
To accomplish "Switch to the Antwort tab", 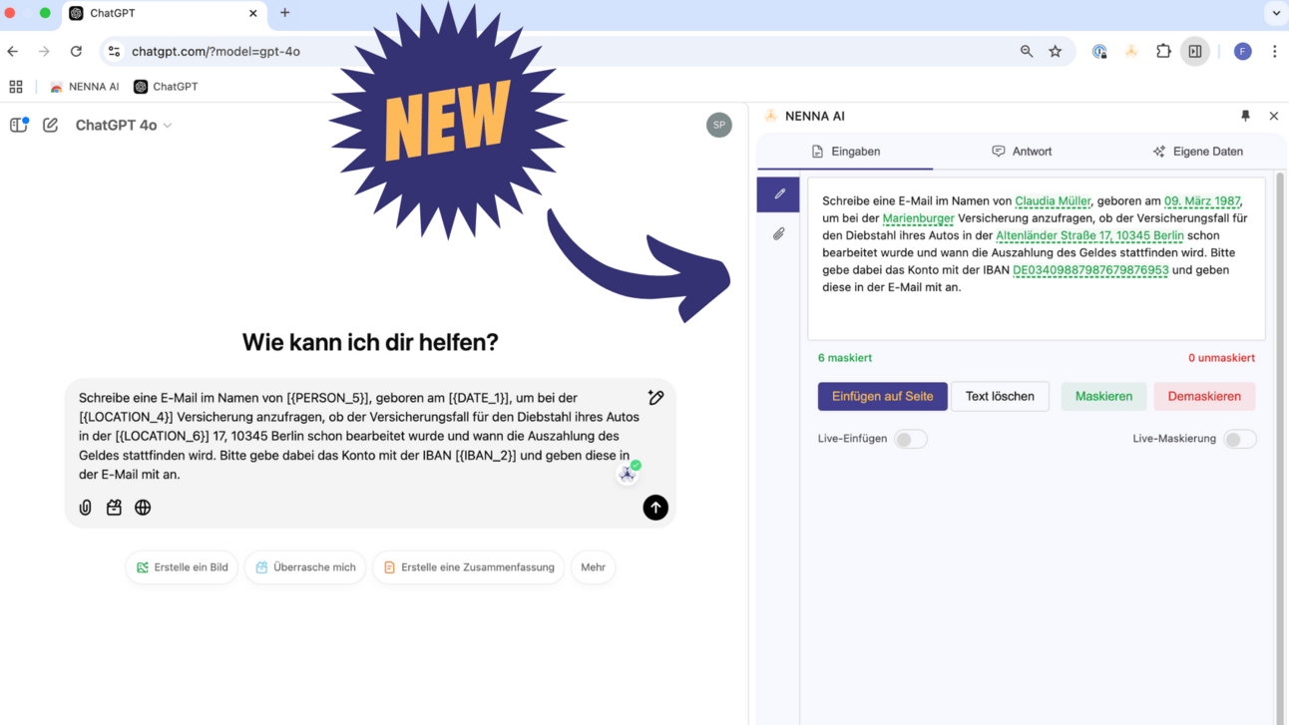I will click(1022, 152).
